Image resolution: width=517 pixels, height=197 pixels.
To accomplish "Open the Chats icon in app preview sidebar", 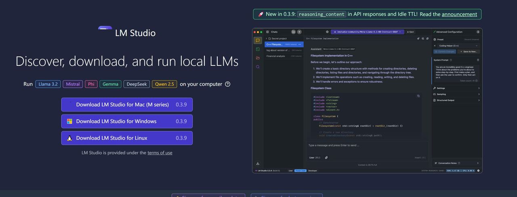I will 258,40.
